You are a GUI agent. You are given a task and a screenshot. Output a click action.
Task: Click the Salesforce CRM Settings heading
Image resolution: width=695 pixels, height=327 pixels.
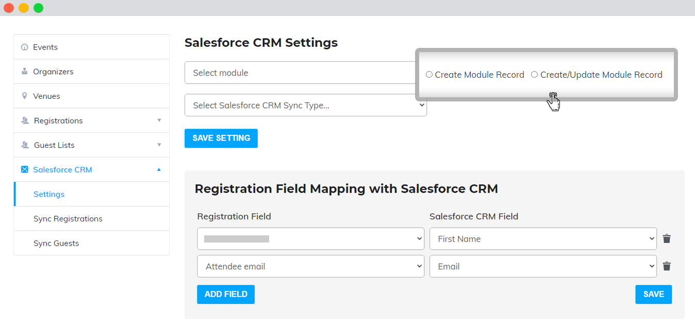pyautogui.click(x=261, y=43)
